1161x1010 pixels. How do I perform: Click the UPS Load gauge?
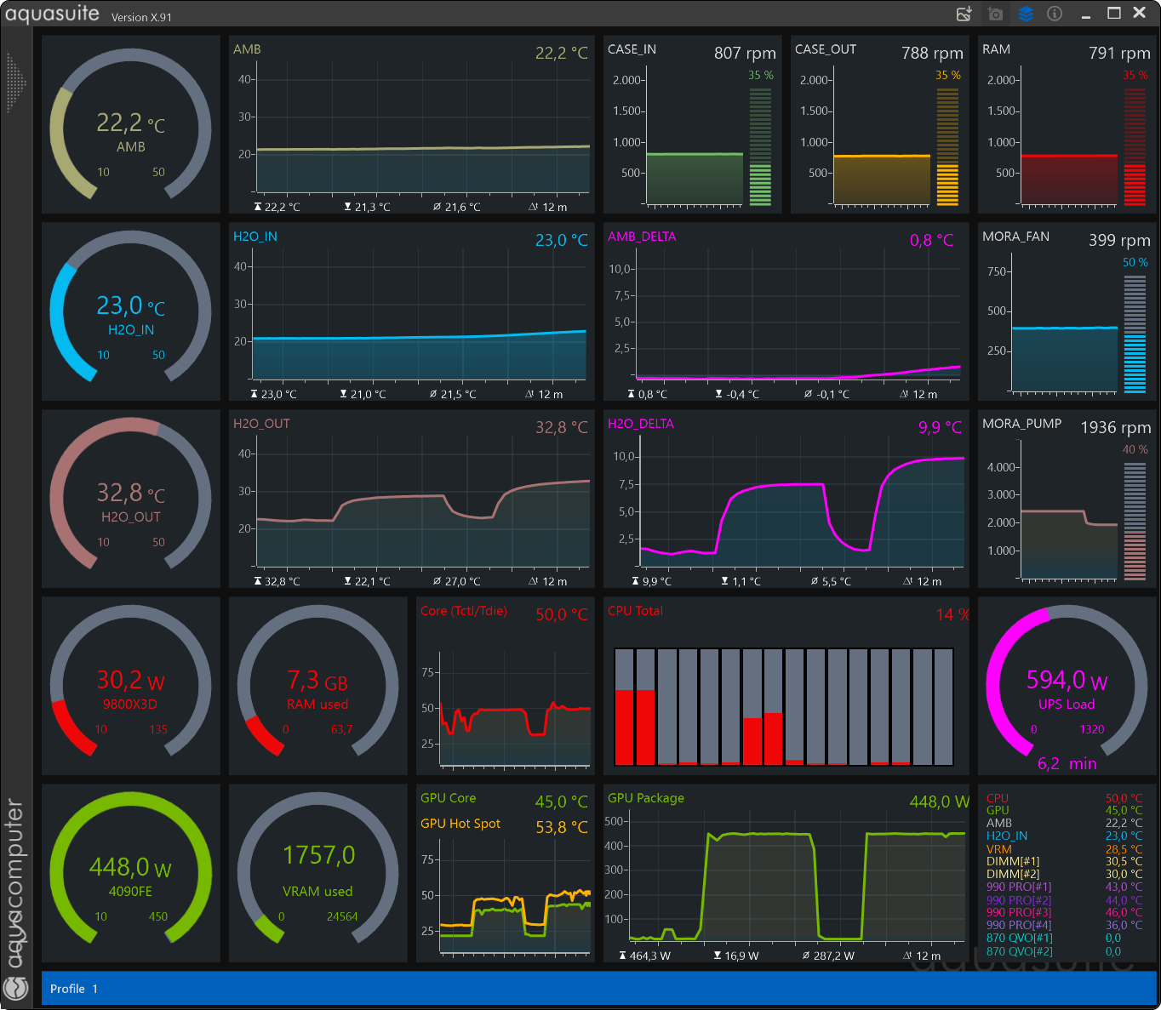pyautogui.click(x=1067, y=682)
